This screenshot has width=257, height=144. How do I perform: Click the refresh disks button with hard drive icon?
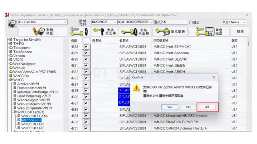tap(43, 31)
